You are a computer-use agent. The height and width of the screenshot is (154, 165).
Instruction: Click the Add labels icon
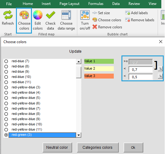tap(128, 13)
